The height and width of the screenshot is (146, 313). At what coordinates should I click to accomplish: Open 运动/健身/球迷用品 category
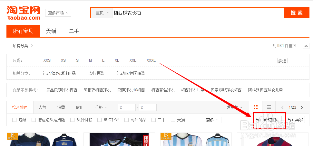(59, 74)
